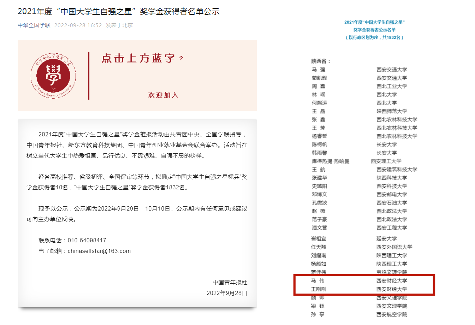The height and width of the screenshot is (325, 475).
Task: Click the name 杨睿哲
Action: point(319,136)
